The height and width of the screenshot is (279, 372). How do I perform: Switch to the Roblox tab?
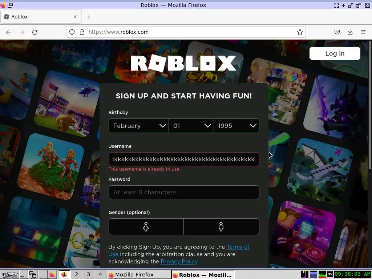pyautogui.click(x=41, y=17)
